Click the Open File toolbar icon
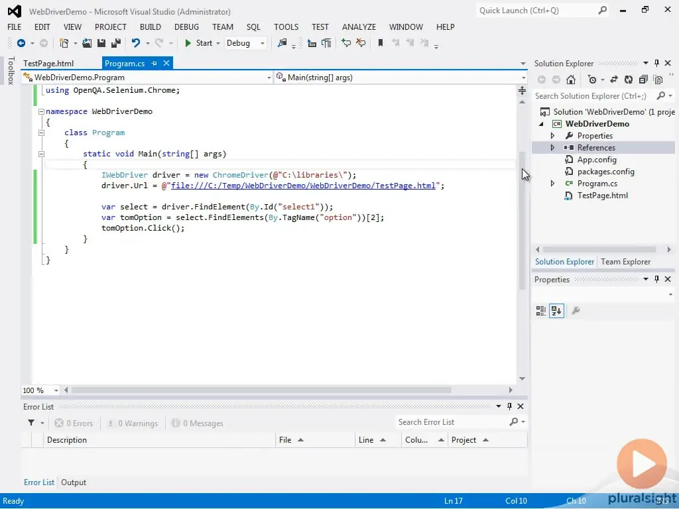 (87, 43)
